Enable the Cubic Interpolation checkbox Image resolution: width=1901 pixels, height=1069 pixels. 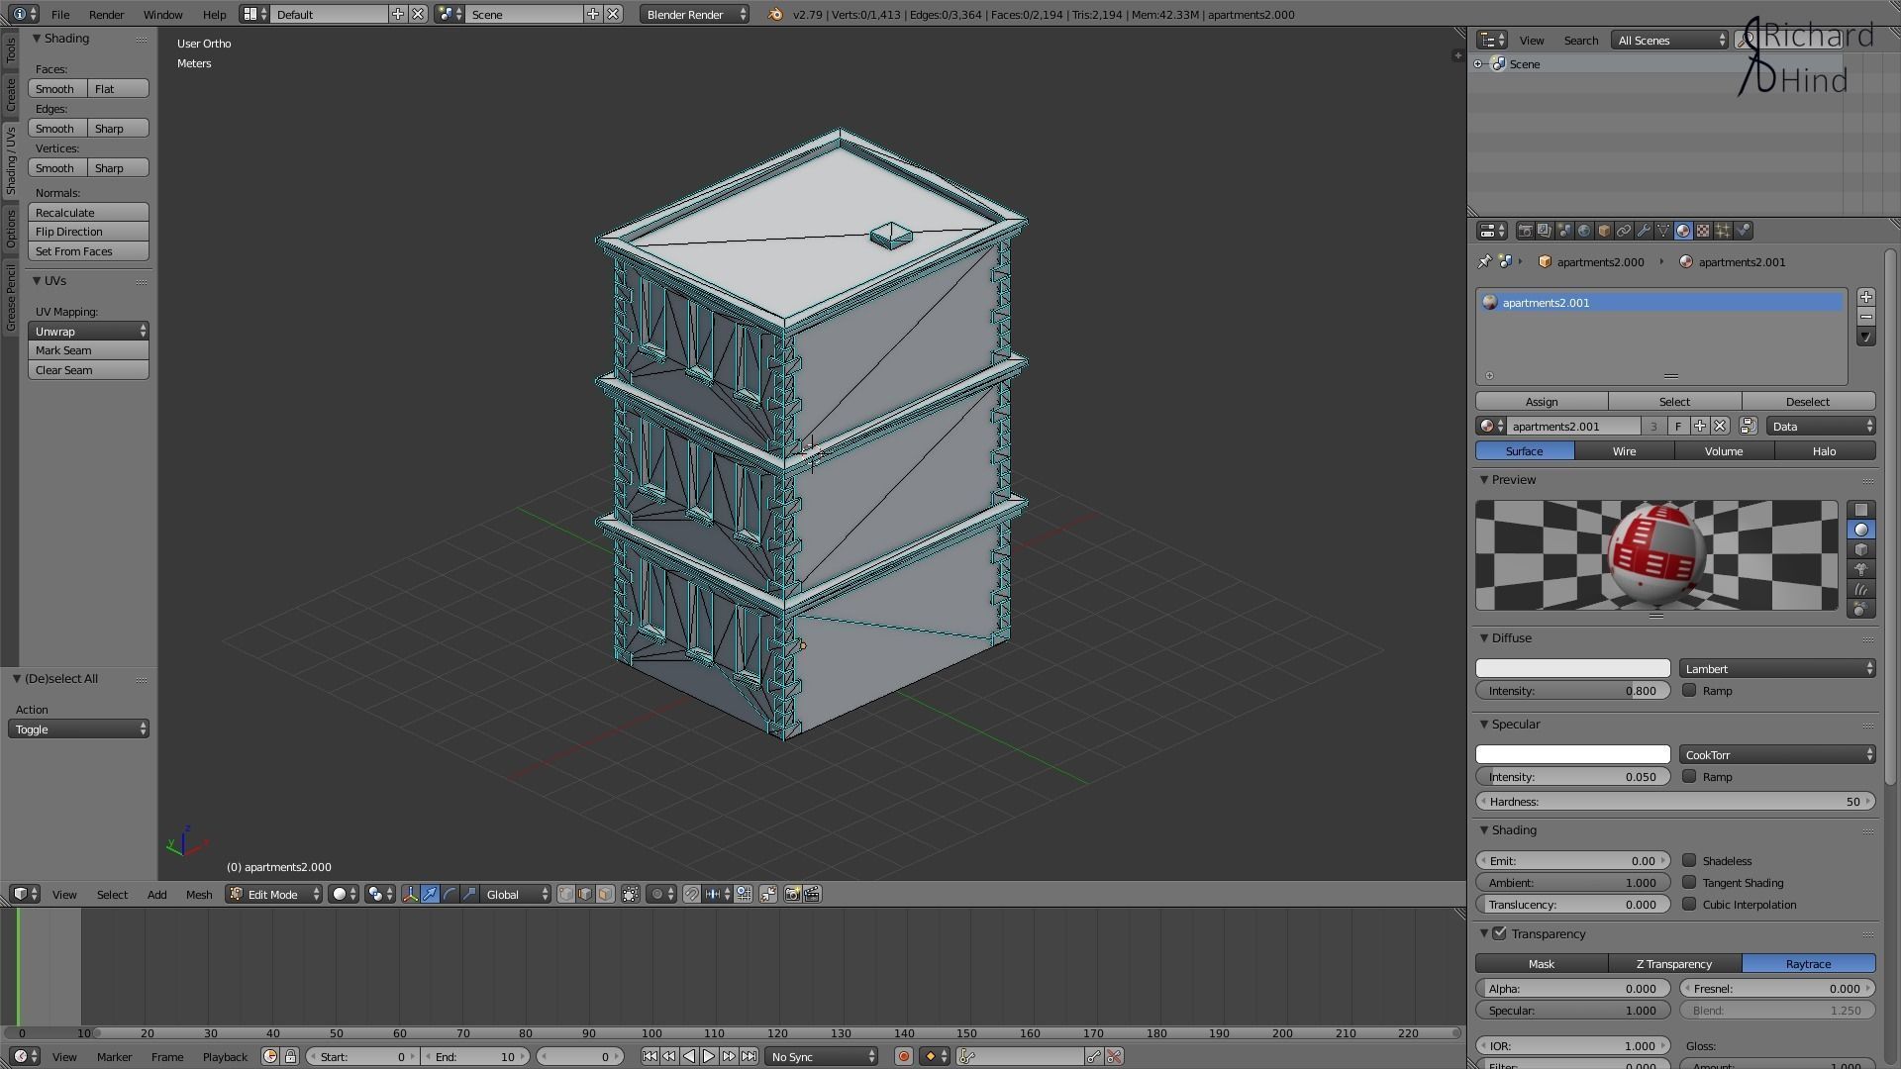pyautogui.click(x=1689, y=904)
